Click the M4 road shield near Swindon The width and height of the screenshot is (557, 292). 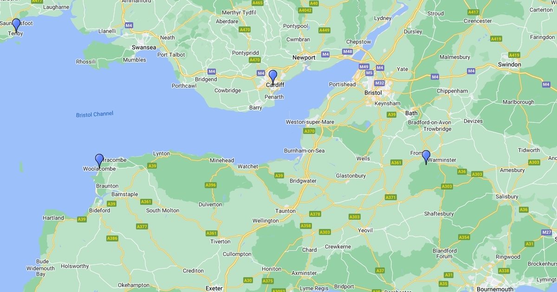pos(471,71)
